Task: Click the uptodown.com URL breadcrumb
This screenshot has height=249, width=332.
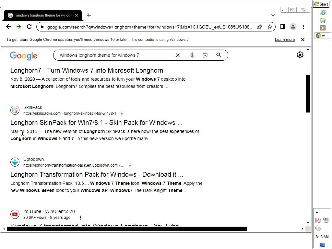Action: click(74, 165)
